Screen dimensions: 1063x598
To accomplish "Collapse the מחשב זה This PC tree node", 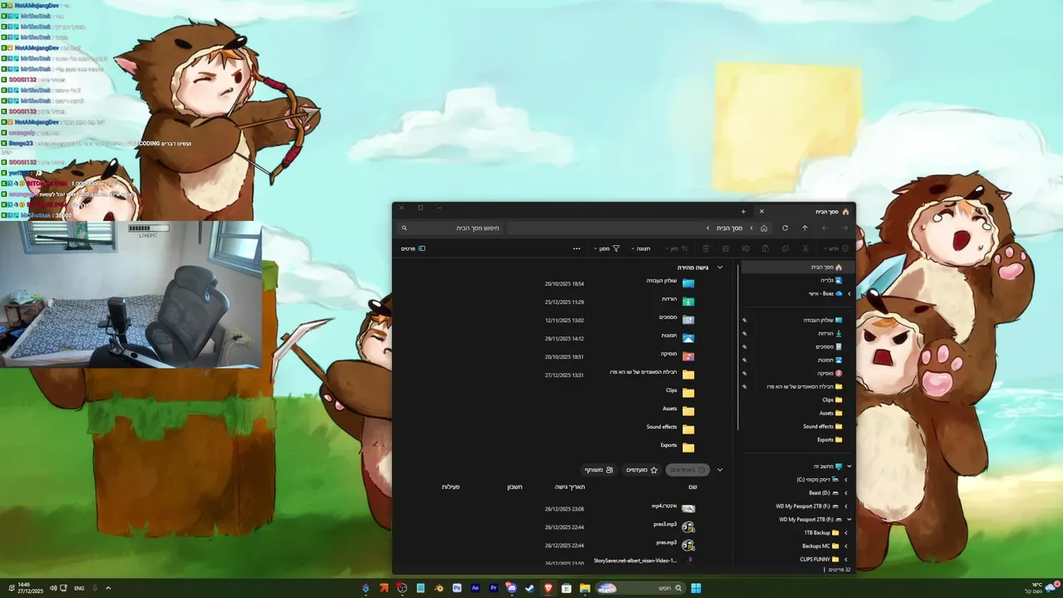I will click(x=849, y=466).
